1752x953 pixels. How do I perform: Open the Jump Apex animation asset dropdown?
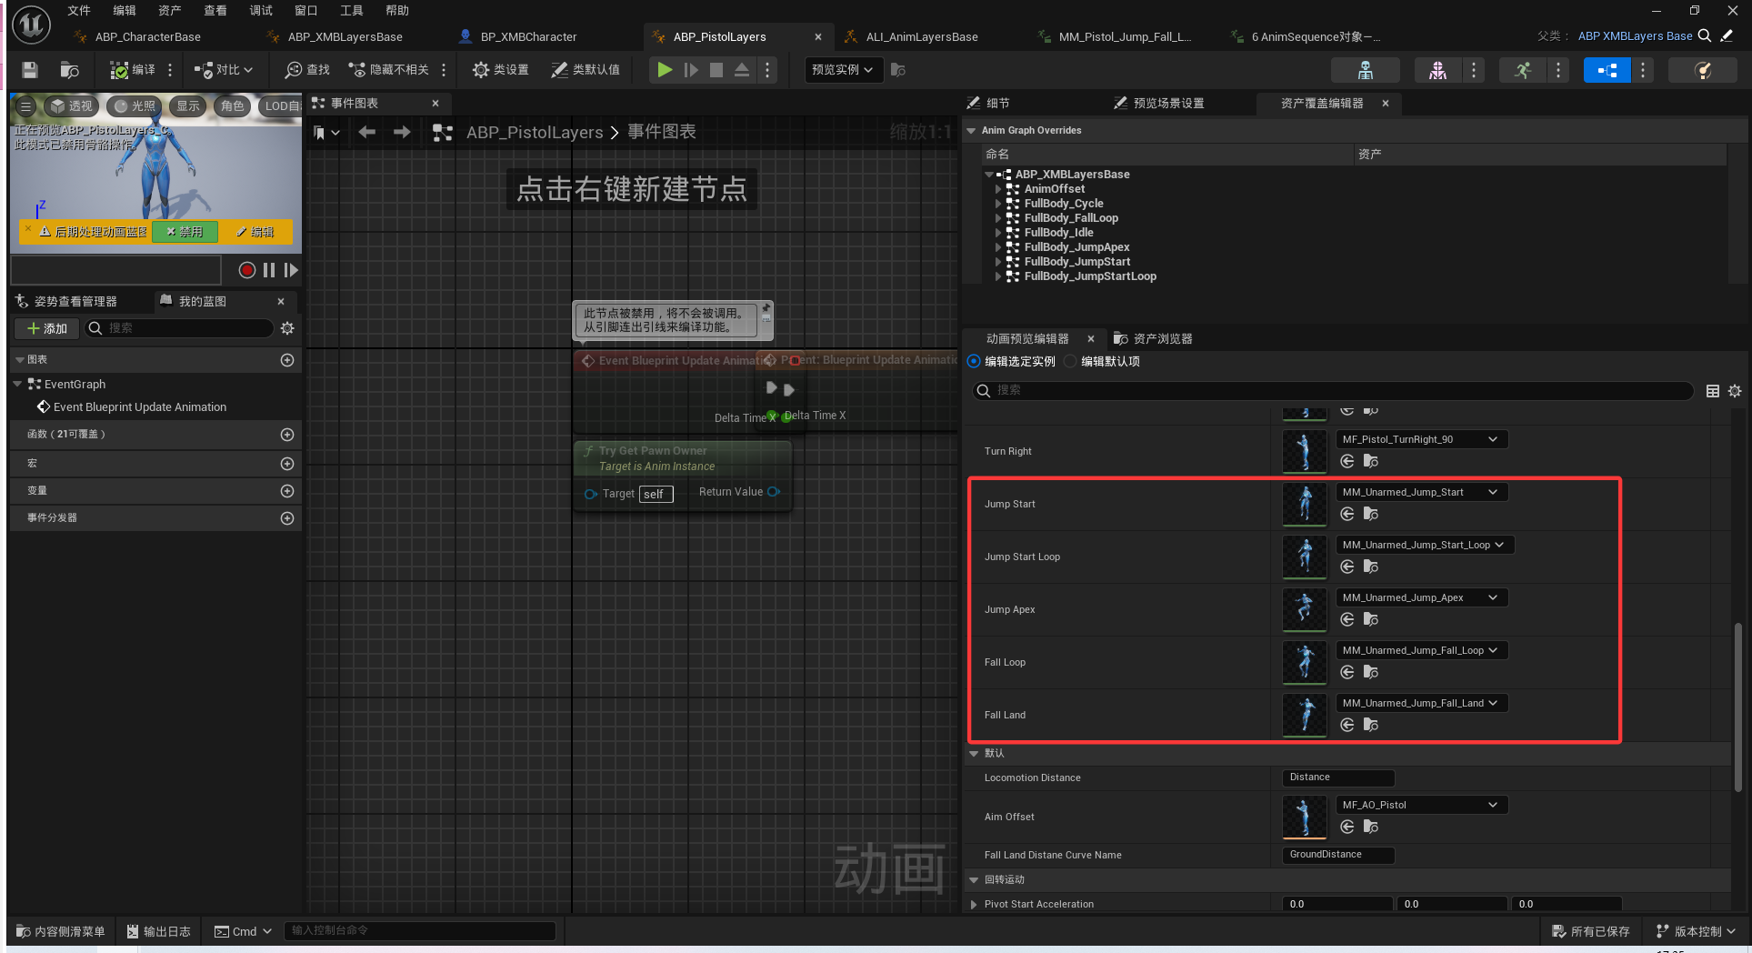click(1422, 597)
